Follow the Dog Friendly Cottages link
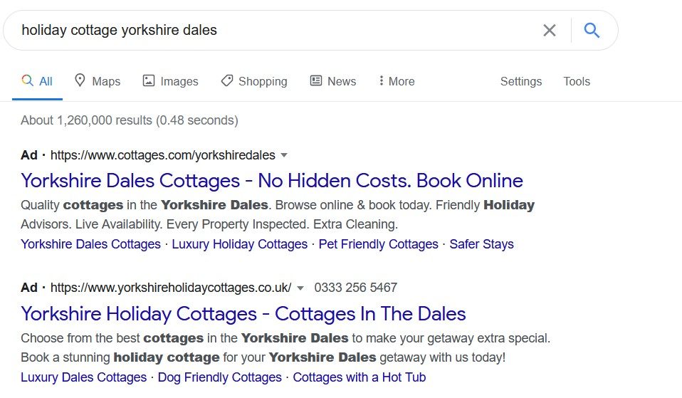Screen dimensions: 682x398 [x=220, y=377]
